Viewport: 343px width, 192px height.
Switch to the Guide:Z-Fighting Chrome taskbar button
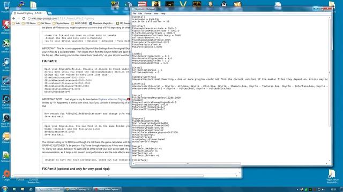click(x=79, y=189)
